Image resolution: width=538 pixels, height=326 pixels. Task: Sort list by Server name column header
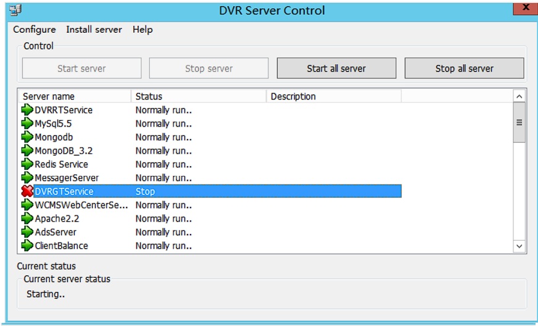[75, 96]
